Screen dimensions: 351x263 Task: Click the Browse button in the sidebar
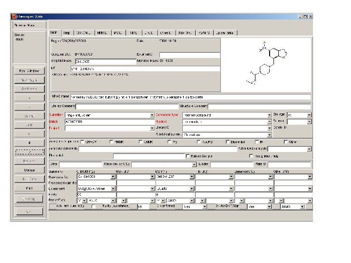(29, 161)
